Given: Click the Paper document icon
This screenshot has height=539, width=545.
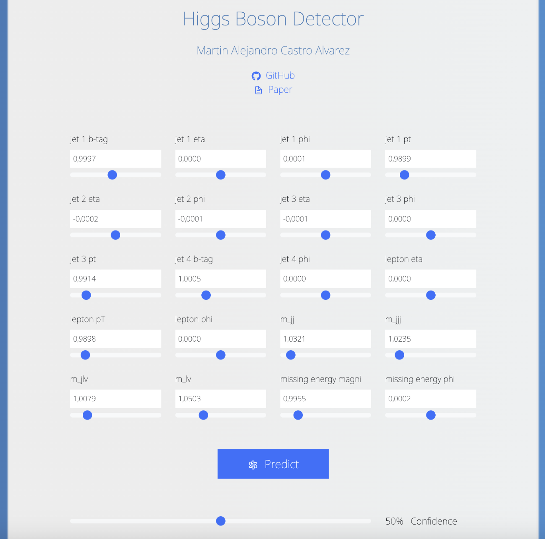Looking at the screenshot, I should (258, 90).
